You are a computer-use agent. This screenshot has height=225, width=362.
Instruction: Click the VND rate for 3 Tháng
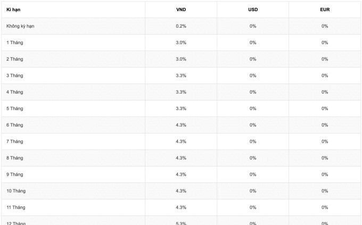point(181,76)
